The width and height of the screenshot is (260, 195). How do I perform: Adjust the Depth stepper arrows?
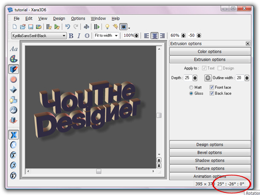(x=195, y=78)
